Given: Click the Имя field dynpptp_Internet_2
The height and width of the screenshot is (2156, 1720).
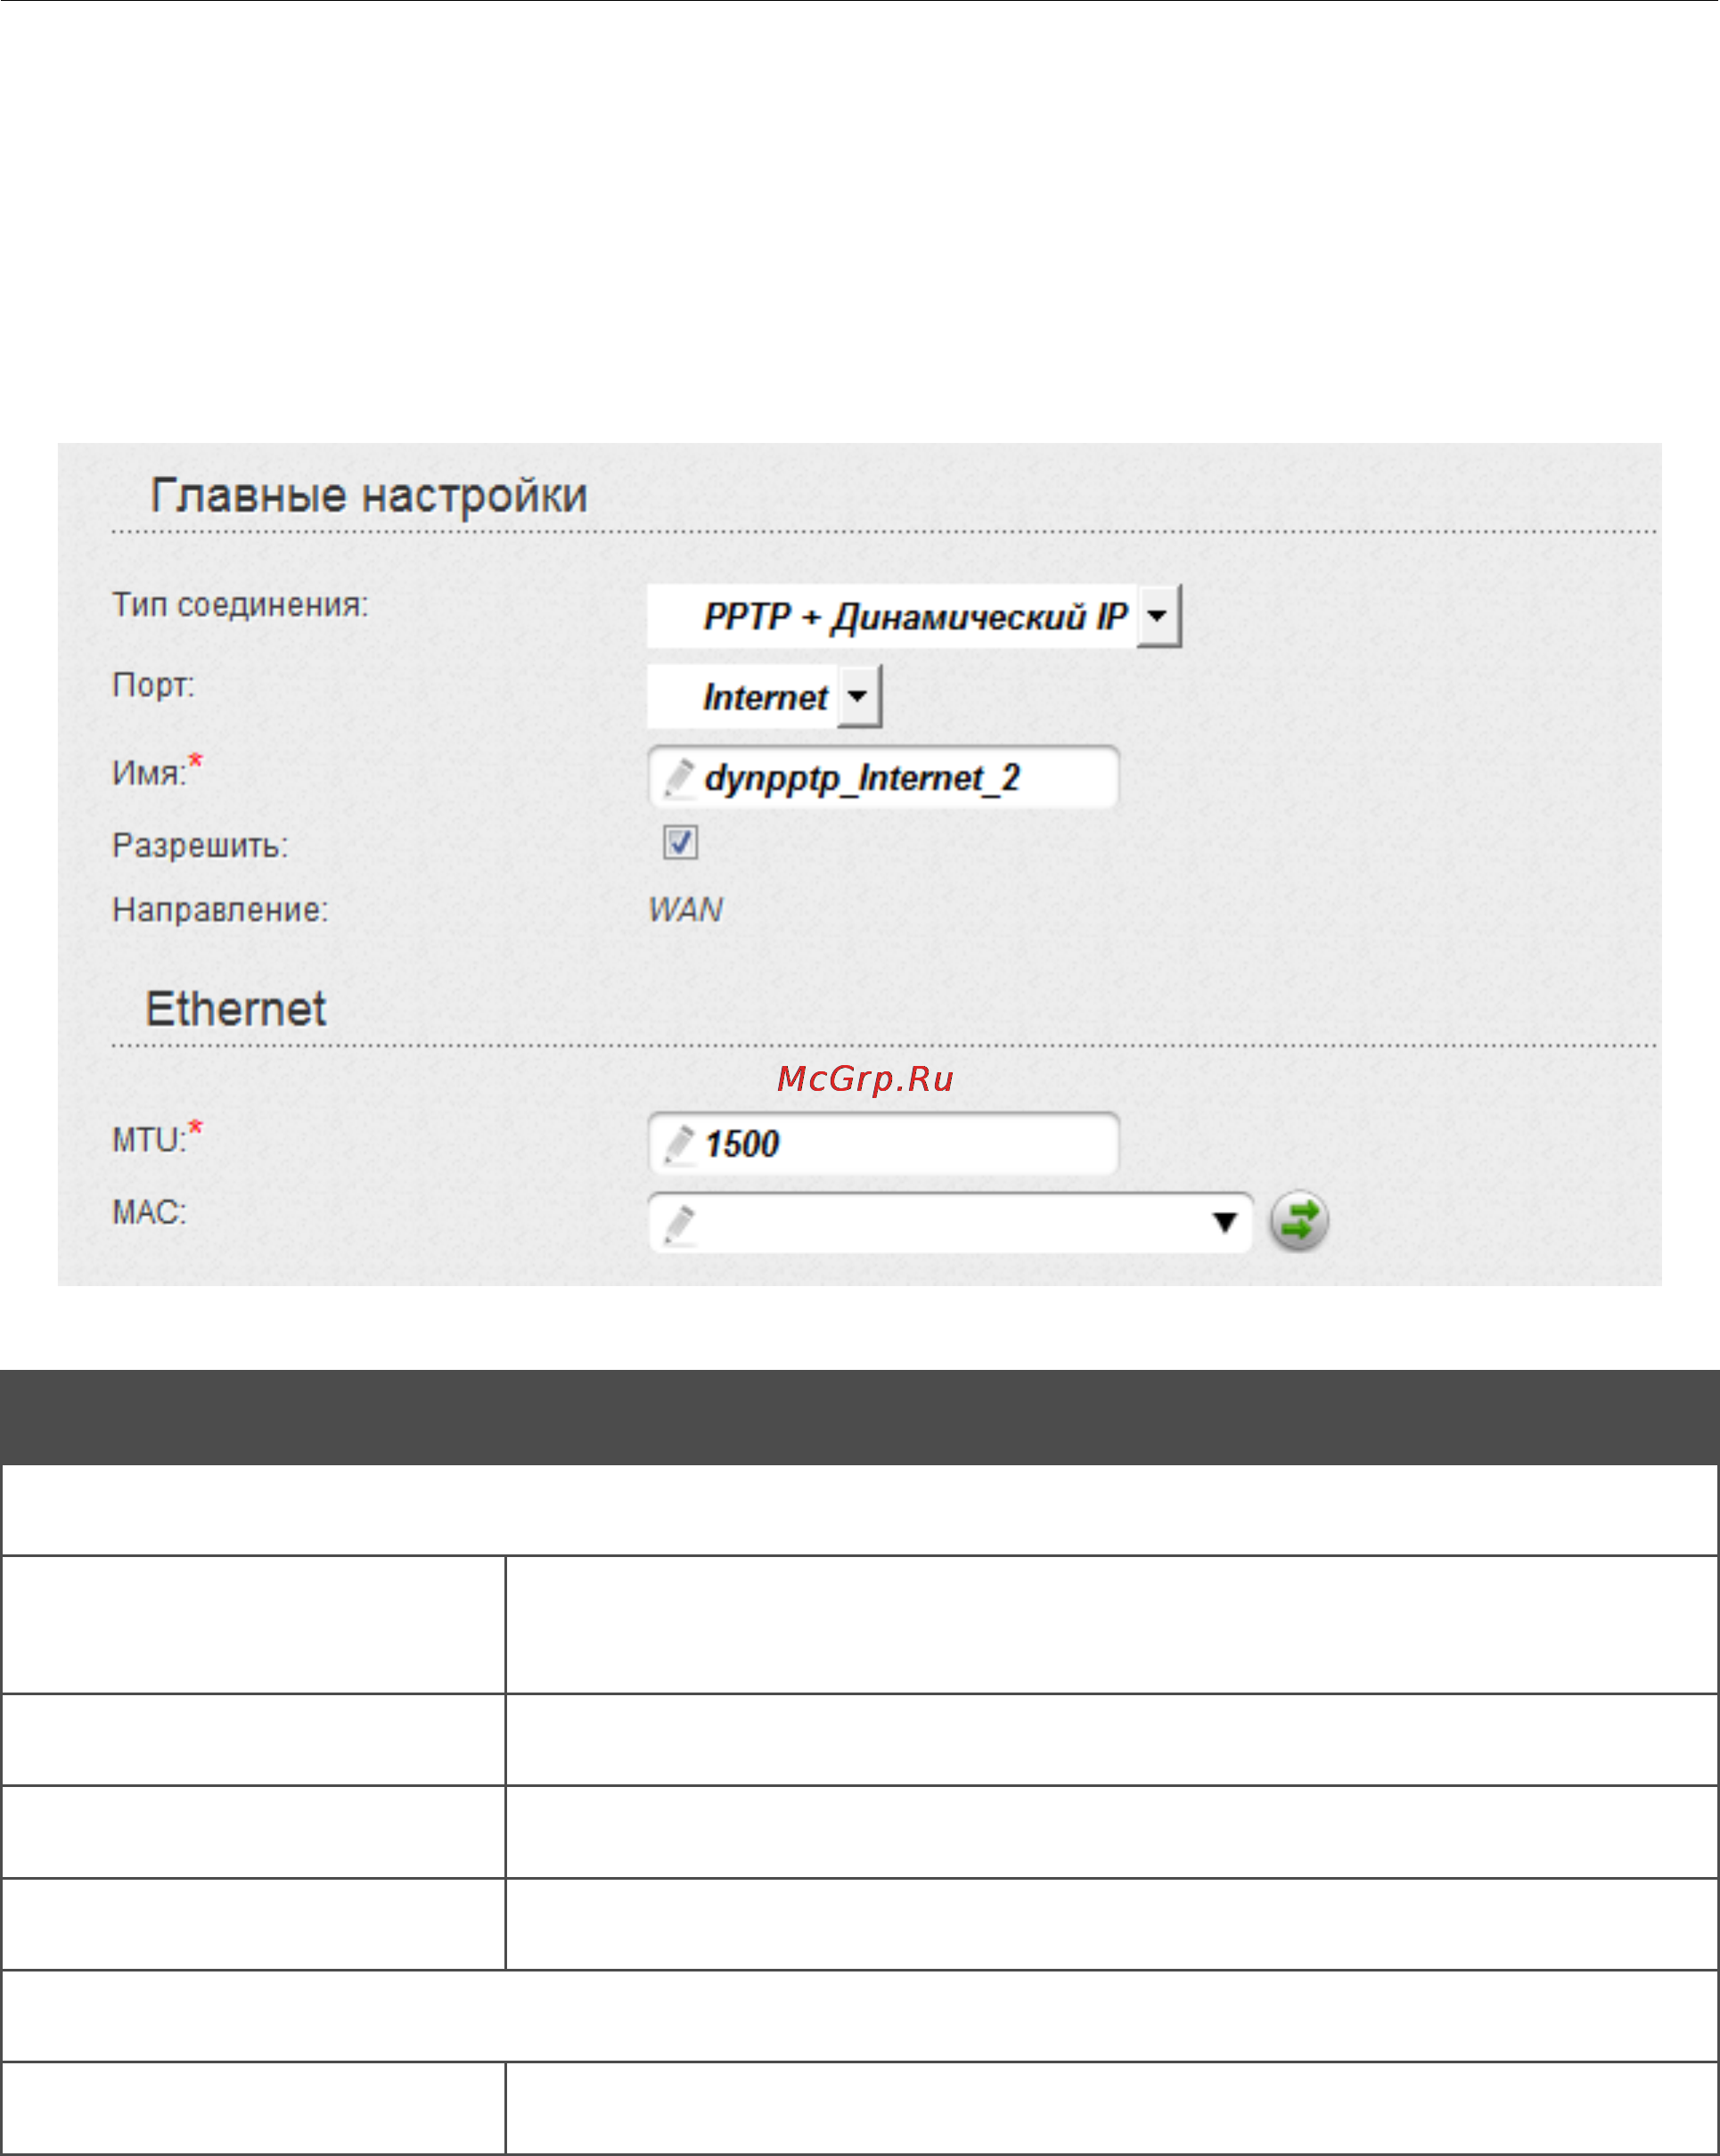Looking at the screenshot, I should point(883,777).
